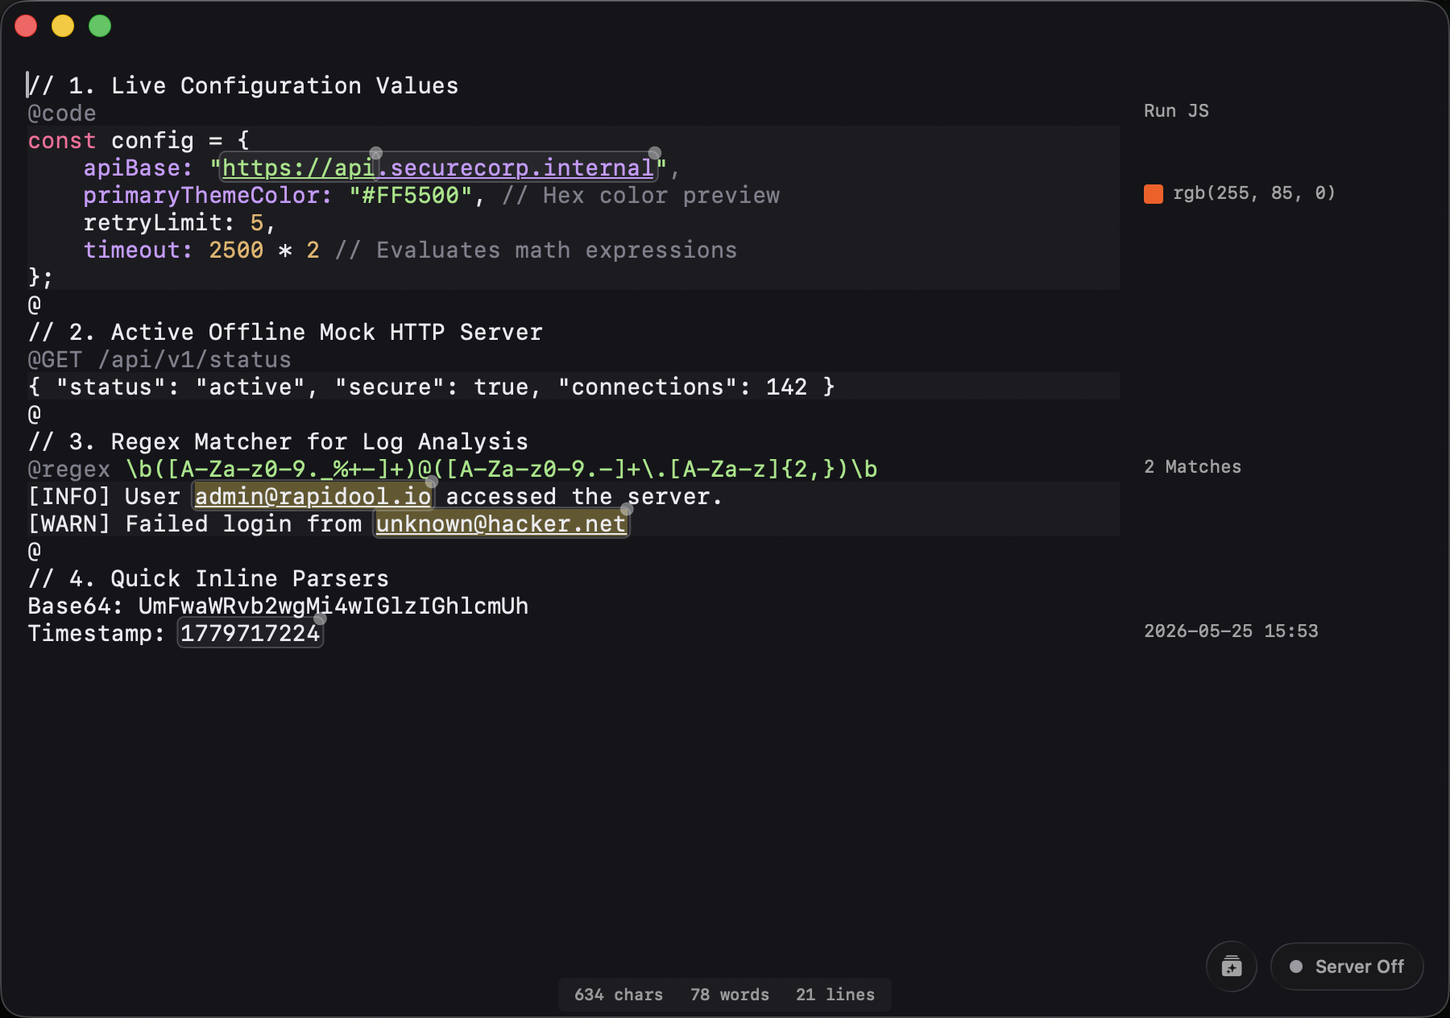Click the 2 Matches result label
1450x1018 pixels.
1192,467
